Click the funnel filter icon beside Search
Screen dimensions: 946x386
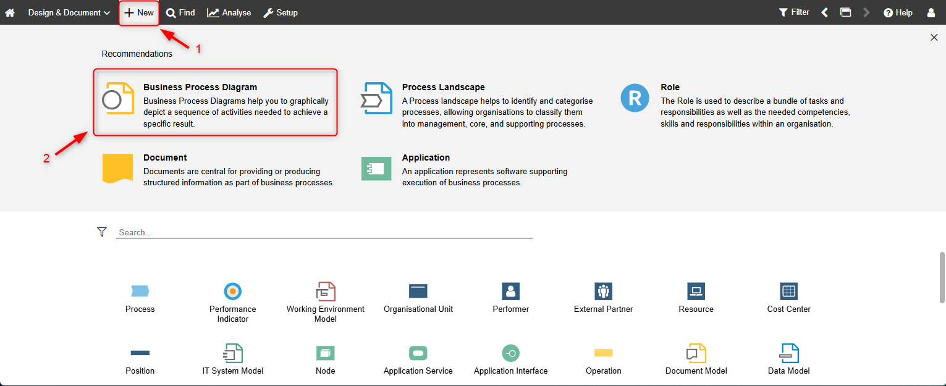[102, 232]
